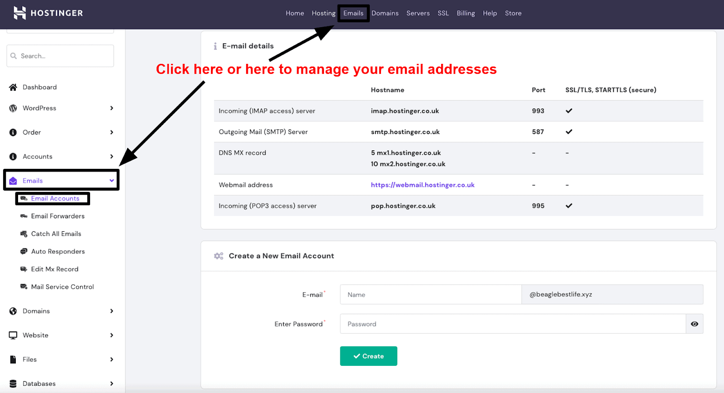The height and width of the screenshot is (393, 724).
Task: Collapse the Emails sidebar section chevron
Action: tap(111, 181)
